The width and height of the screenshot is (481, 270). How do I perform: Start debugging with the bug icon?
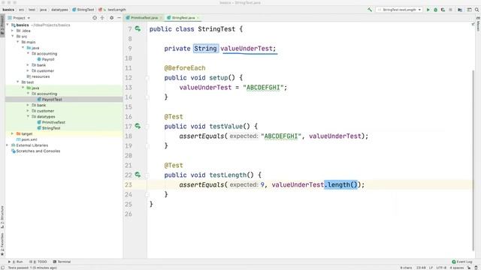435,10
